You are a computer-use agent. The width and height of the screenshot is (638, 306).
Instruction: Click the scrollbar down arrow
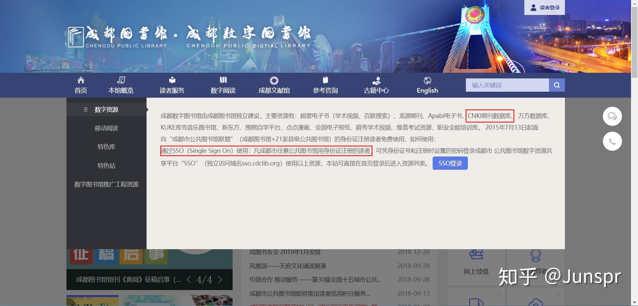click(634, 303)
